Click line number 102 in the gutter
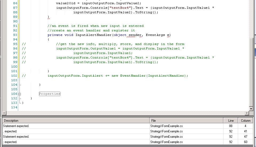This screenshot has height=147, width=256. pyautogui.click(x=14, y=76)
